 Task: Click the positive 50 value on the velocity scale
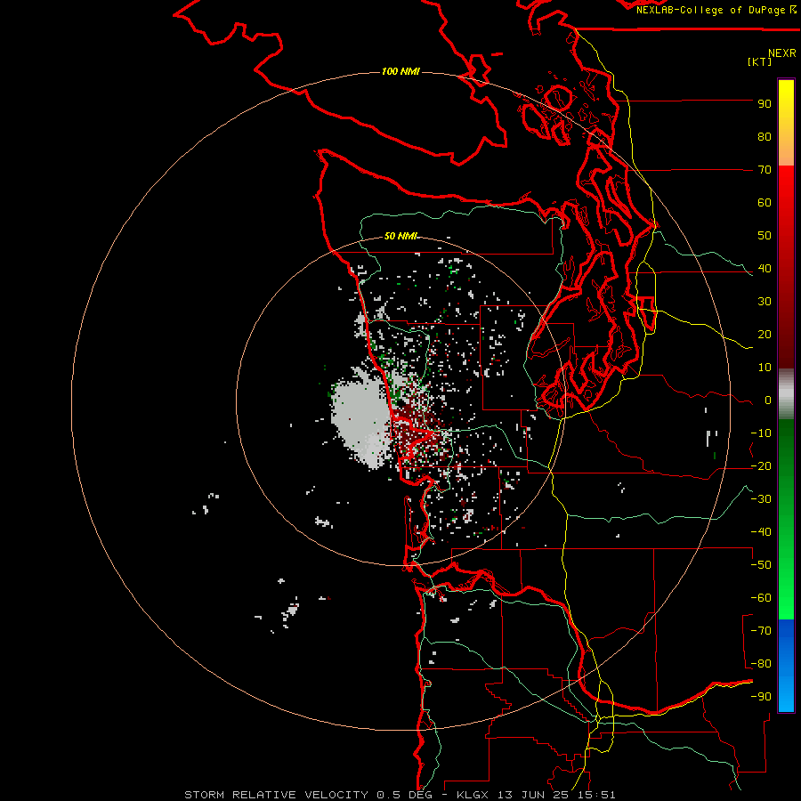coord(765,236)
